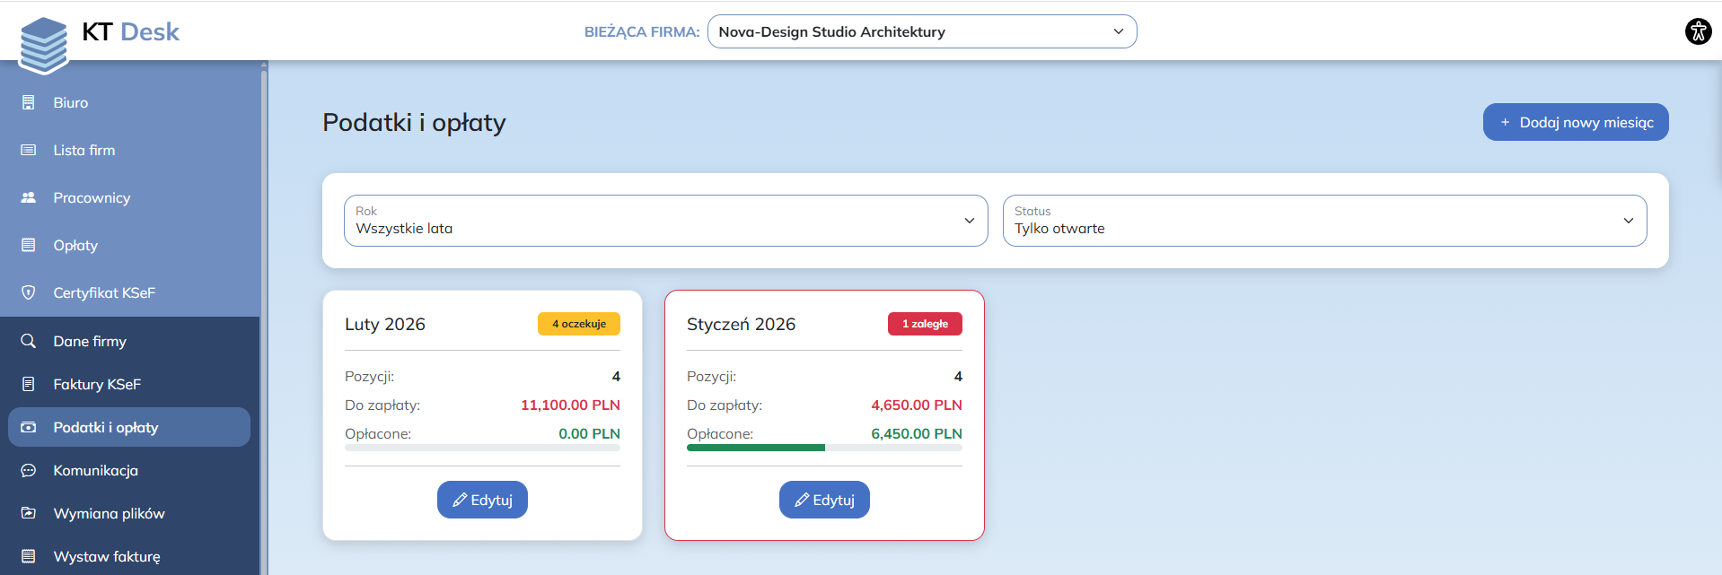
Task: Click the Styczeń 2026 green progress bar
Action: tap(755, 448)
